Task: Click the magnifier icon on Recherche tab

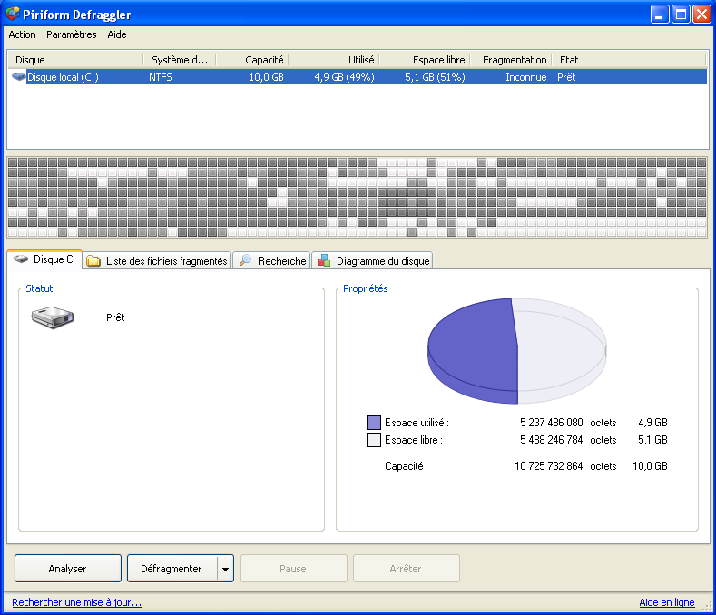Action: (x=245, y=260)
